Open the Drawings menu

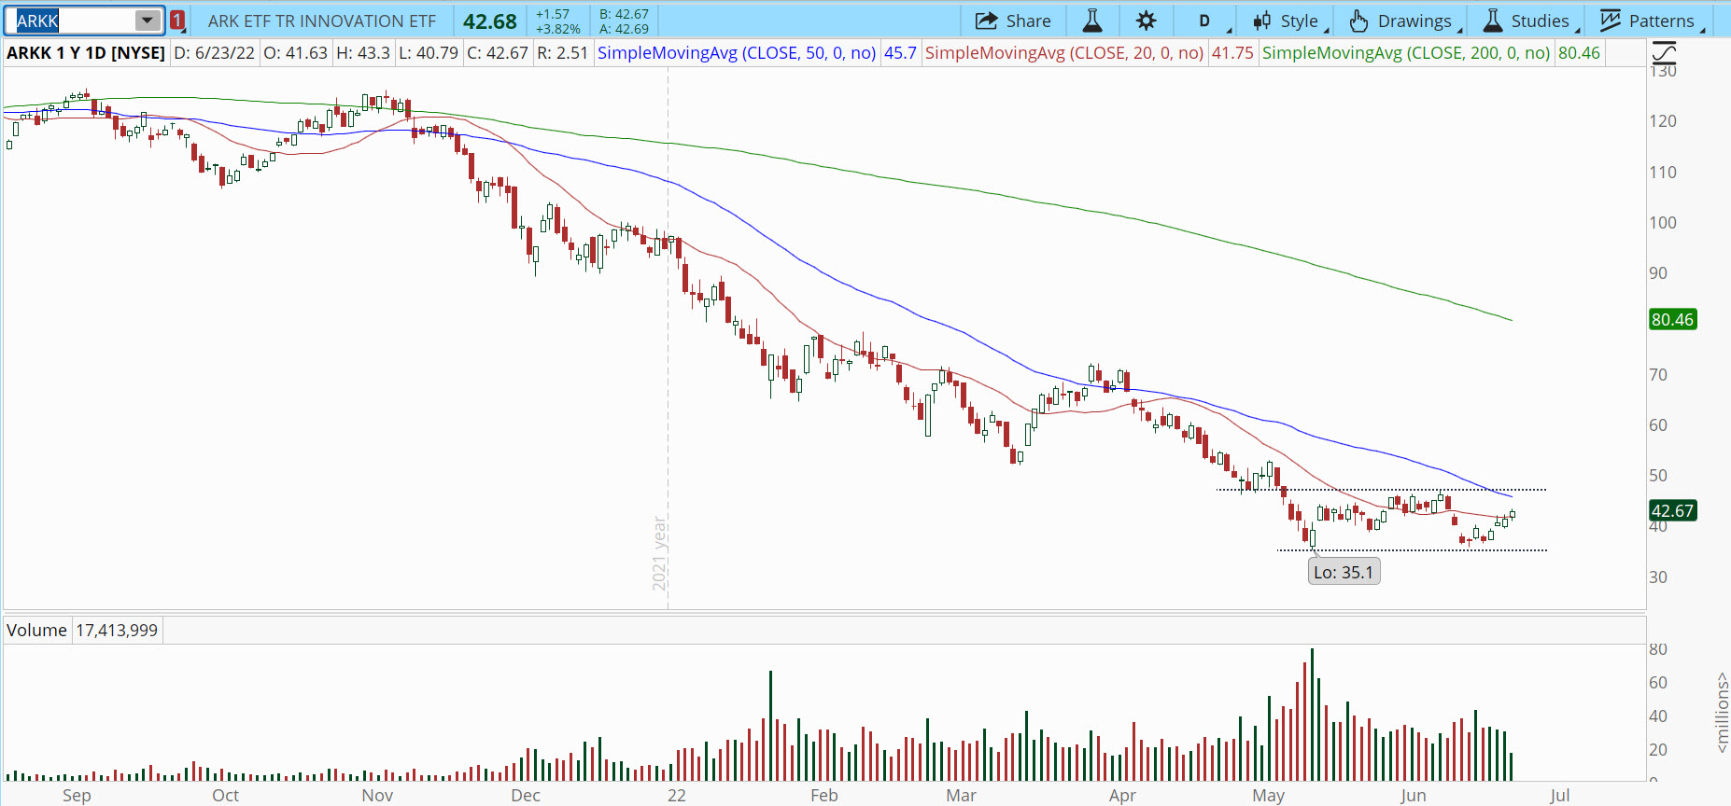[1403, 21]
